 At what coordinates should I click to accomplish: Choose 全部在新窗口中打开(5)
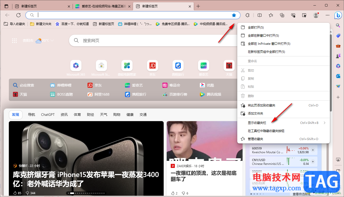click(284, 35)
